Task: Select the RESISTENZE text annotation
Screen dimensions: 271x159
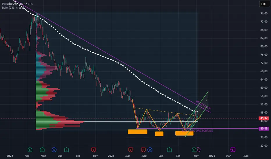Action: pos(203,105)
